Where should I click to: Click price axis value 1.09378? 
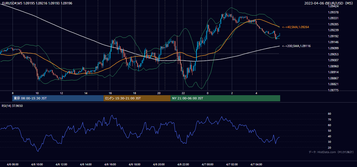[x=333, y=12]
